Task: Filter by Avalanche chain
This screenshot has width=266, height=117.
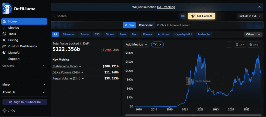Action: tap(204, 34)
